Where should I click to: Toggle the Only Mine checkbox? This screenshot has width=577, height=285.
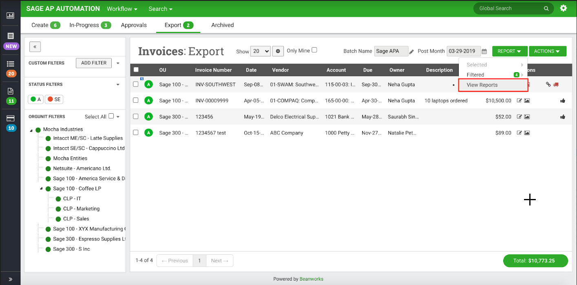click(314, 50)
